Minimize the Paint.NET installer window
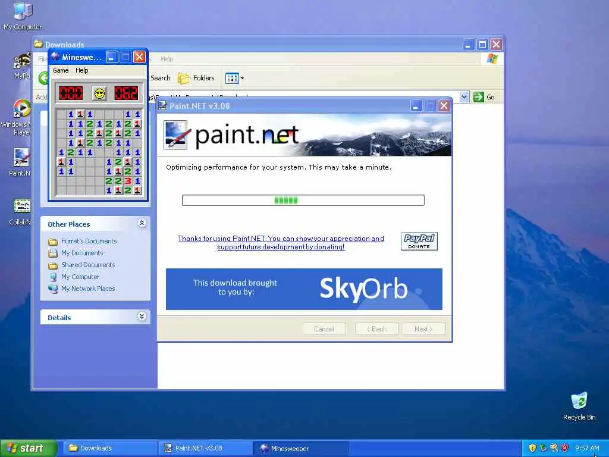This screenshot has height=457, width=609. coord(416,106)
